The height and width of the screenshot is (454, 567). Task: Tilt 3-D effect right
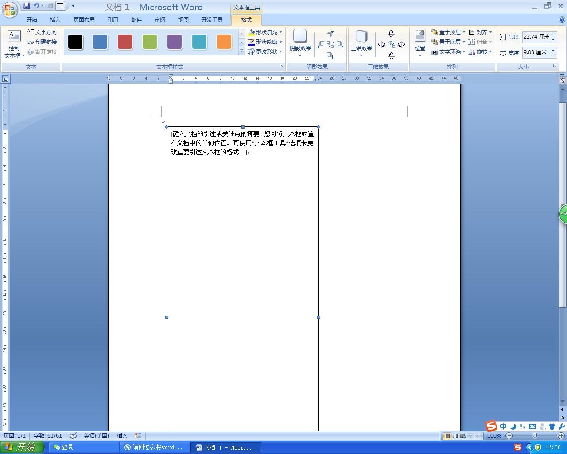[x=401, y=44]
